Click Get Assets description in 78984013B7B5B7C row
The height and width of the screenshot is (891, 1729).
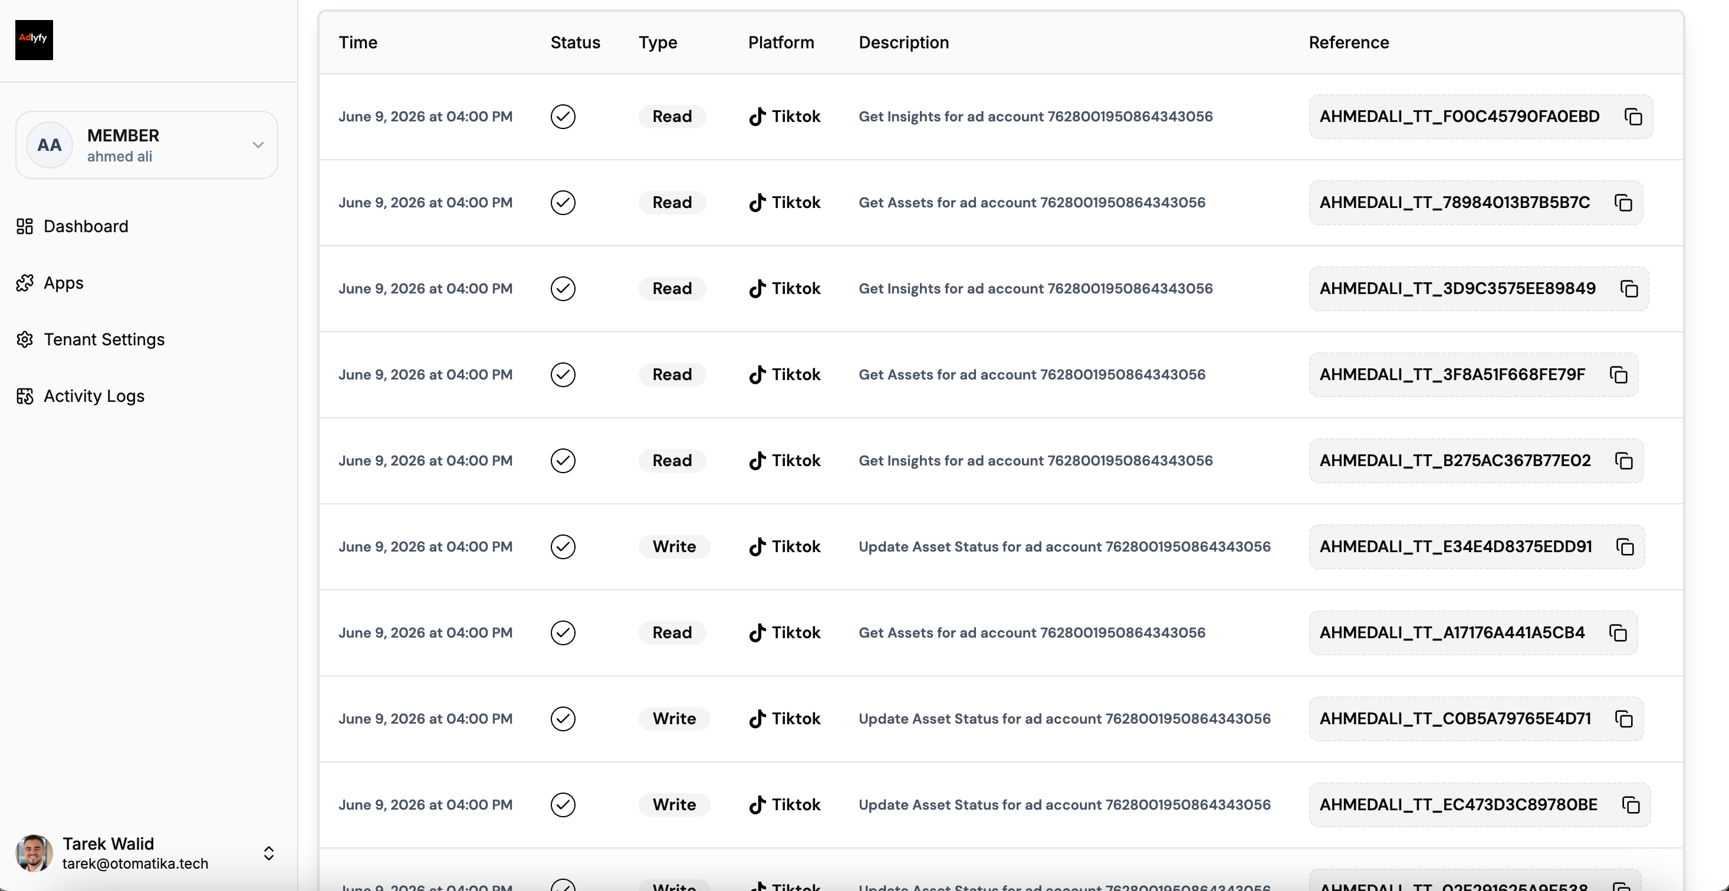pyautogui.click(x=1031, y=203)
